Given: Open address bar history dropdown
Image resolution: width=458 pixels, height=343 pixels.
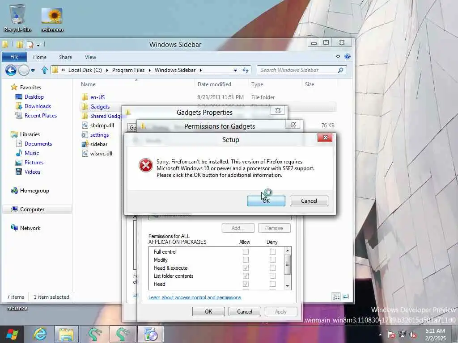Looking at the screenshot, I should tap(235, 70).
